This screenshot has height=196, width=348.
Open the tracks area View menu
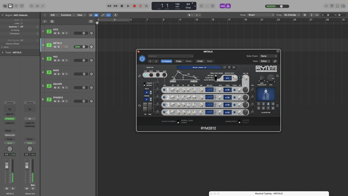(81, 15)
